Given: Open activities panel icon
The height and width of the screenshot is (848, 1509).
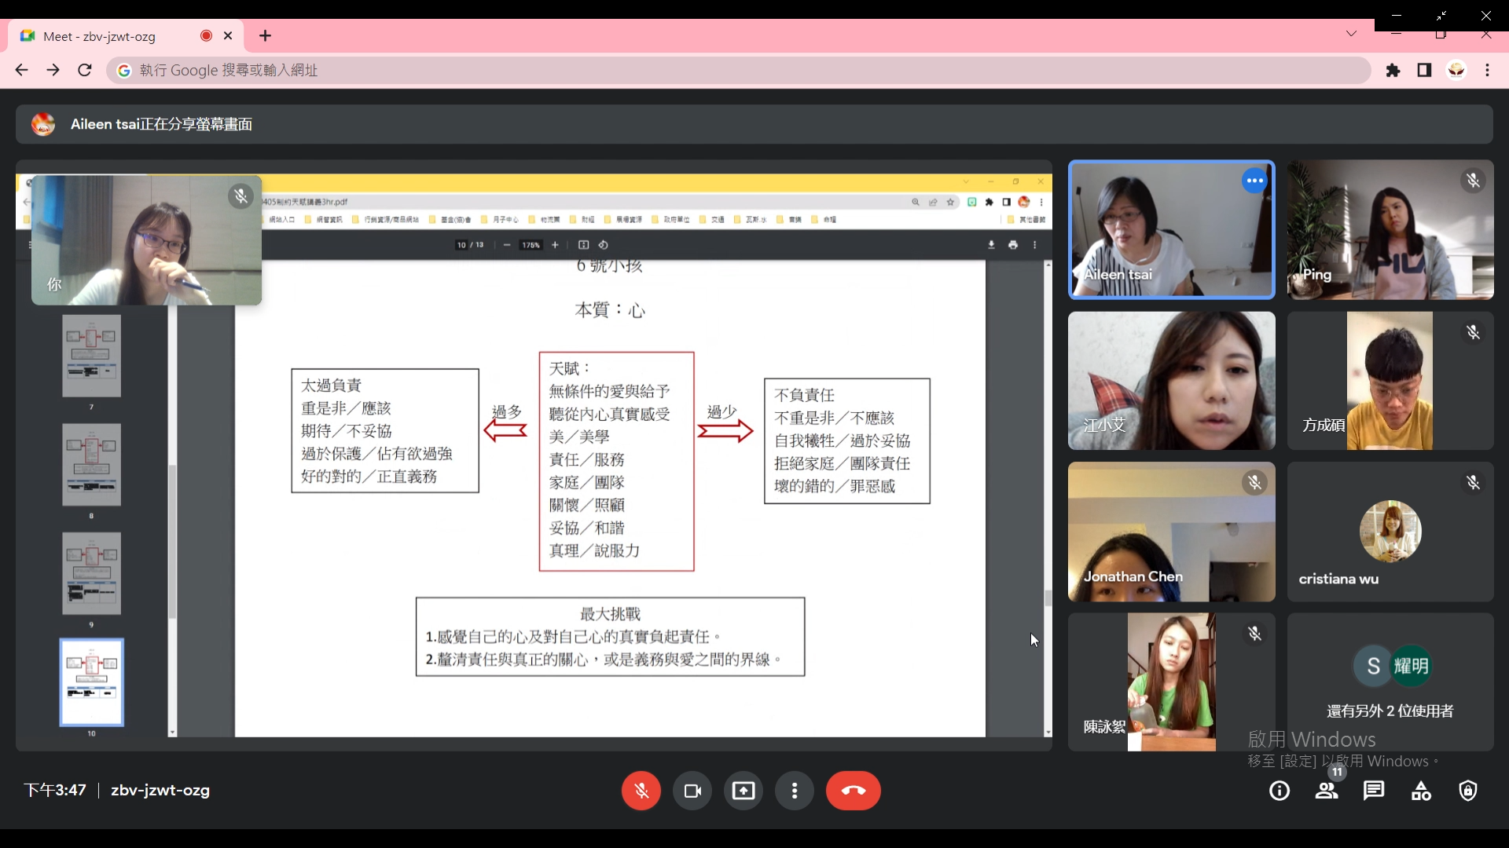Looking at the screenshot, I should [x=1421, y=791].
